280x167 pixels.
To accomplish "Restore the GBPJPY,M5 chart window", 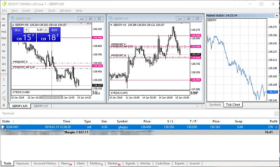I will pyautogui.click(x=90, y=18).
